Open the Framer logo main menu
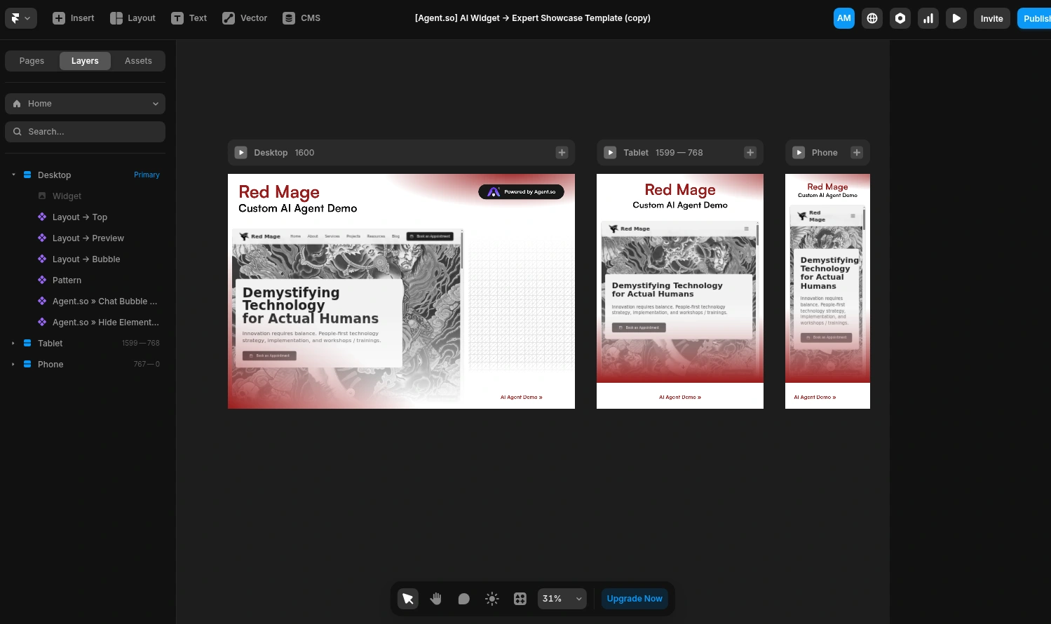The height and width of the screenshot is (624, 1051). point(21,18)
